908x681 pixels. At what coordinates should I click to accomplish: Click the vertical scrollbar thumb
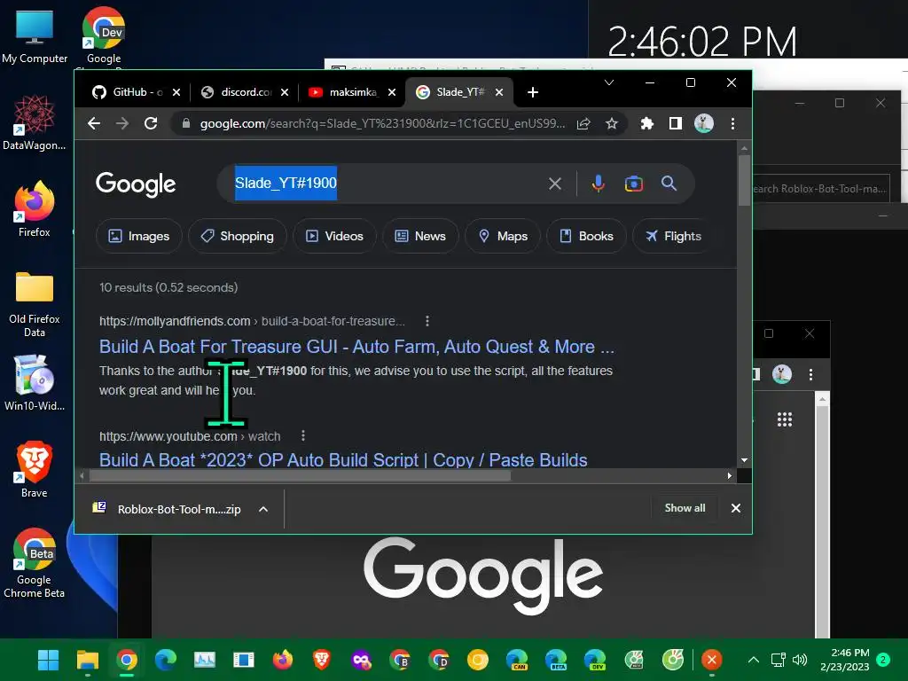[744, 180]
